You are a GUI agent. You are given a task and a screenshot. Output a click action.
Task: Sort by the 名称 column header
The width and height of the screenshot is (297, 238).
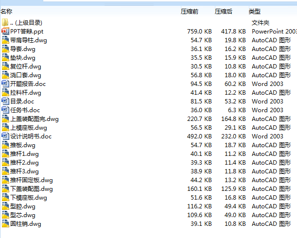click(6, 11)
